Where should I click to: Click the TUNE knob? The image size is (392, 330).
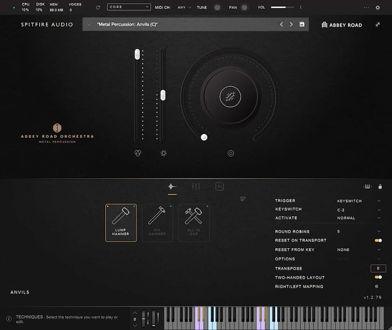[x=217, y=7]
